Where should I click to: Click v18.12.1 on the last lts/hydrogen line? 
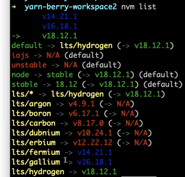click(x=99, y=171)
